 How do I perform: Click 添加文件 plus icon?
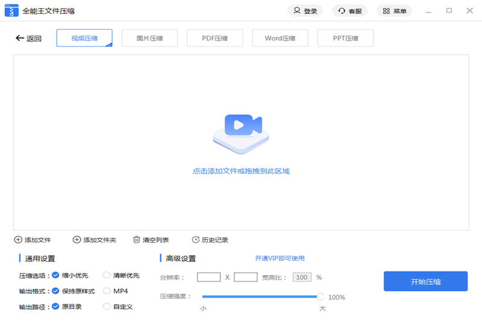[18, 240]
